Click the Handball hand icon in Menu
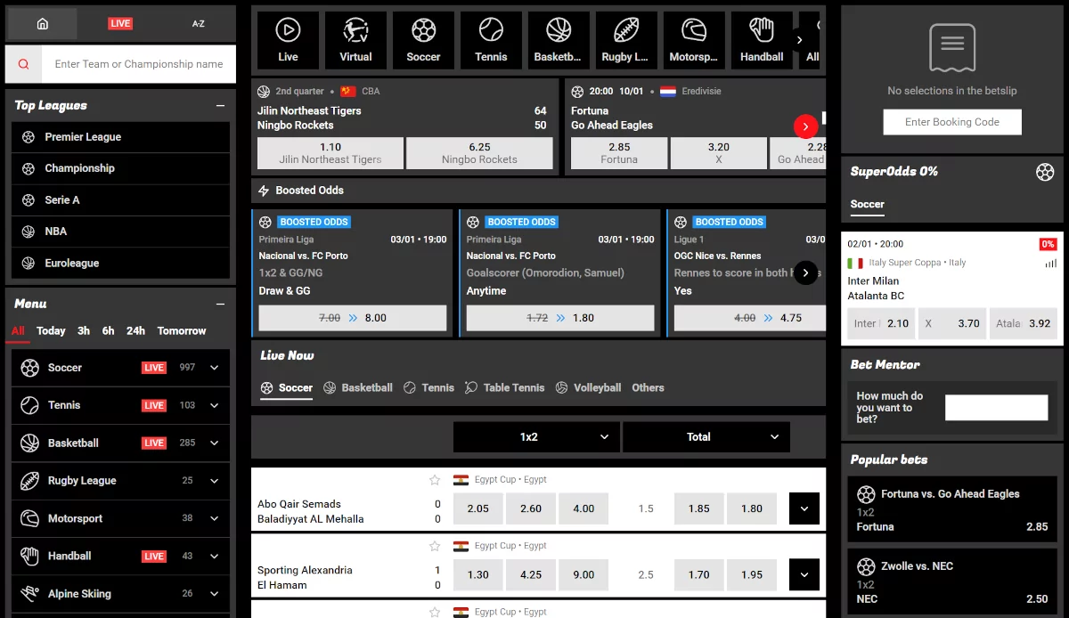Image resolution: width=1069 pixels, height=618 pixels. 30,556
